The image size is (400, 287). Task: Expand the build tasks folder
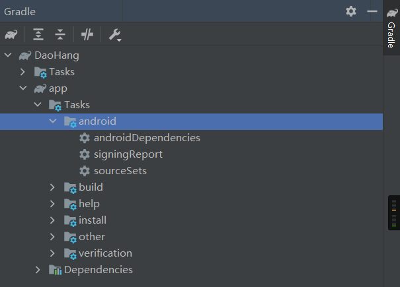point(53,187)
